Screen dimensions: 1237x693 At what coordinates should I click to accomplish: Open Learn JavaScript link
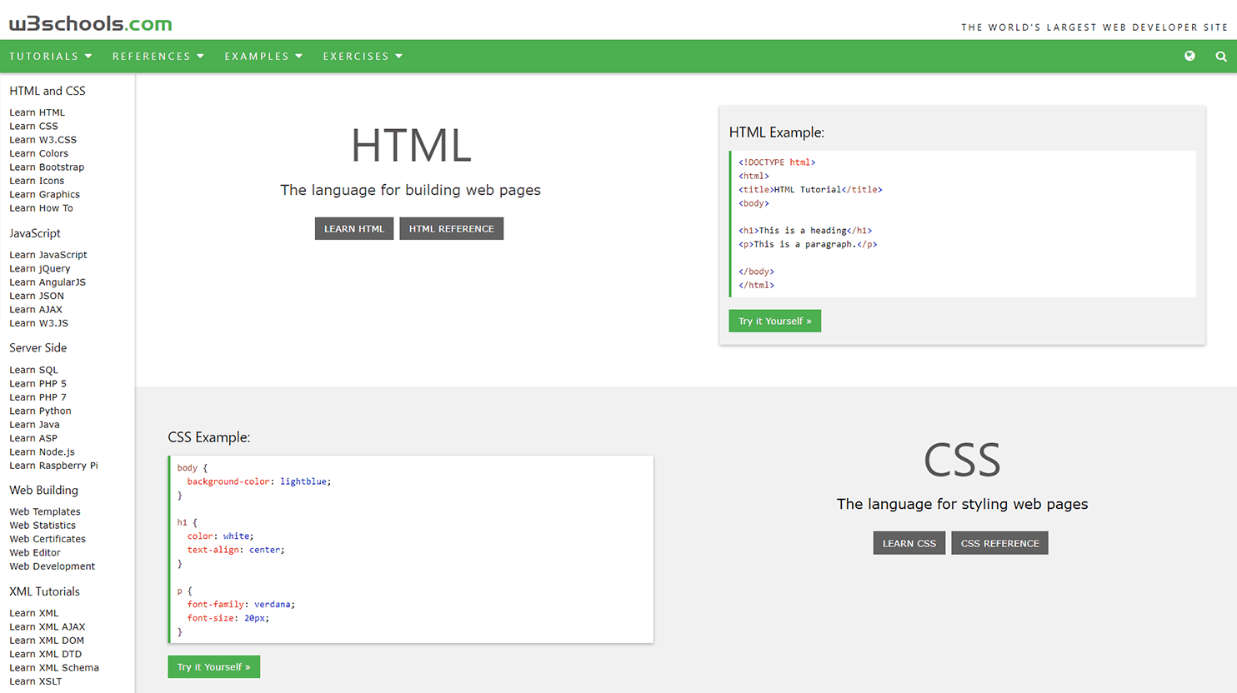(48, 255)
